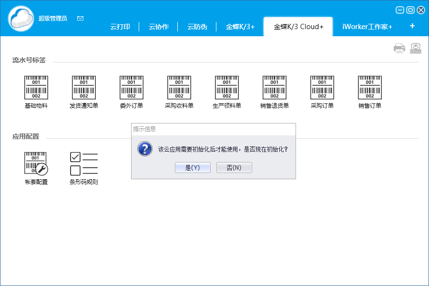Click the 提示信息 dialog title

coord(144,129)
